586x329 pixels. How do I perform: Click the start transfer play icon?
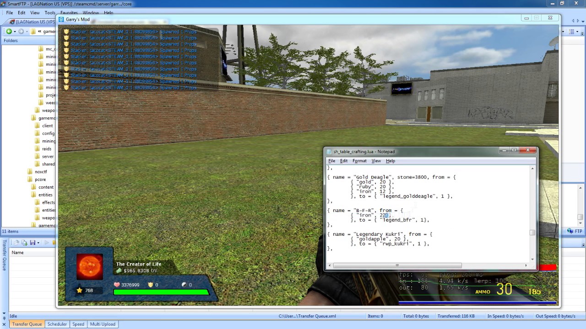pyautogui.click(x=47, y=243)
